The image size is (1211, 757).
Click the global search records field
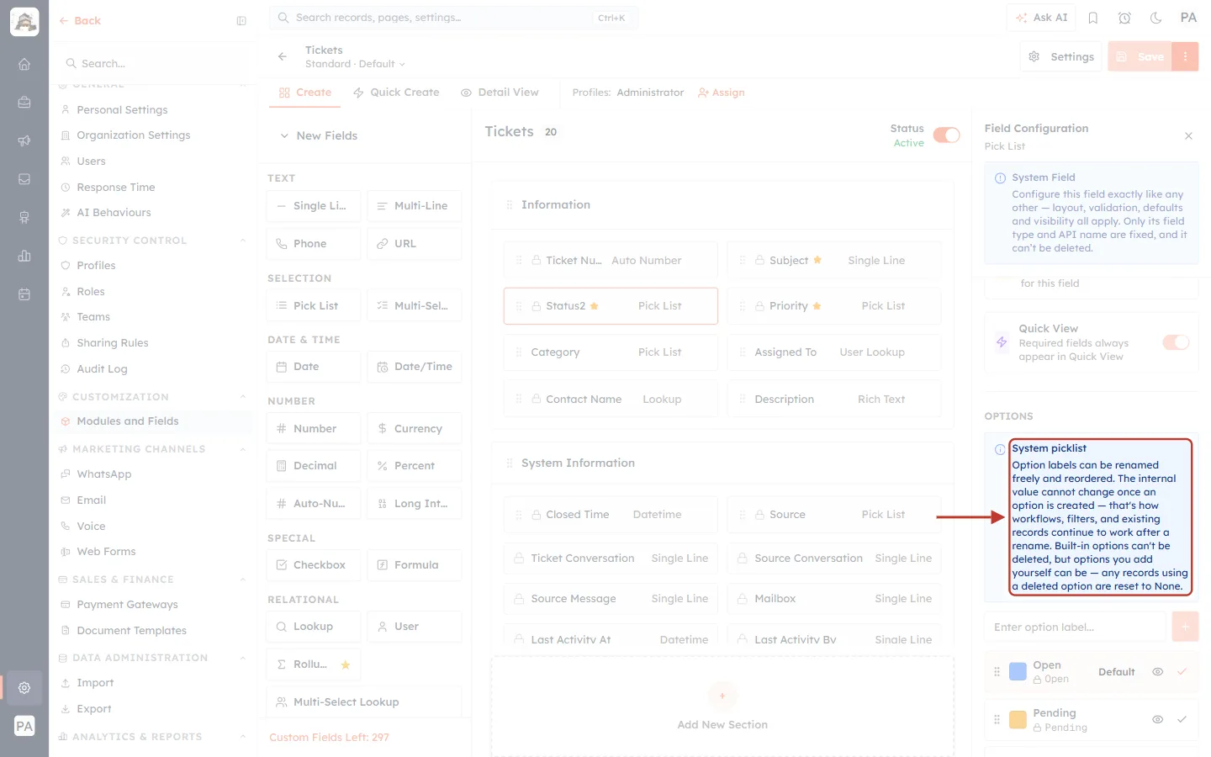click(x=454, y=18)
